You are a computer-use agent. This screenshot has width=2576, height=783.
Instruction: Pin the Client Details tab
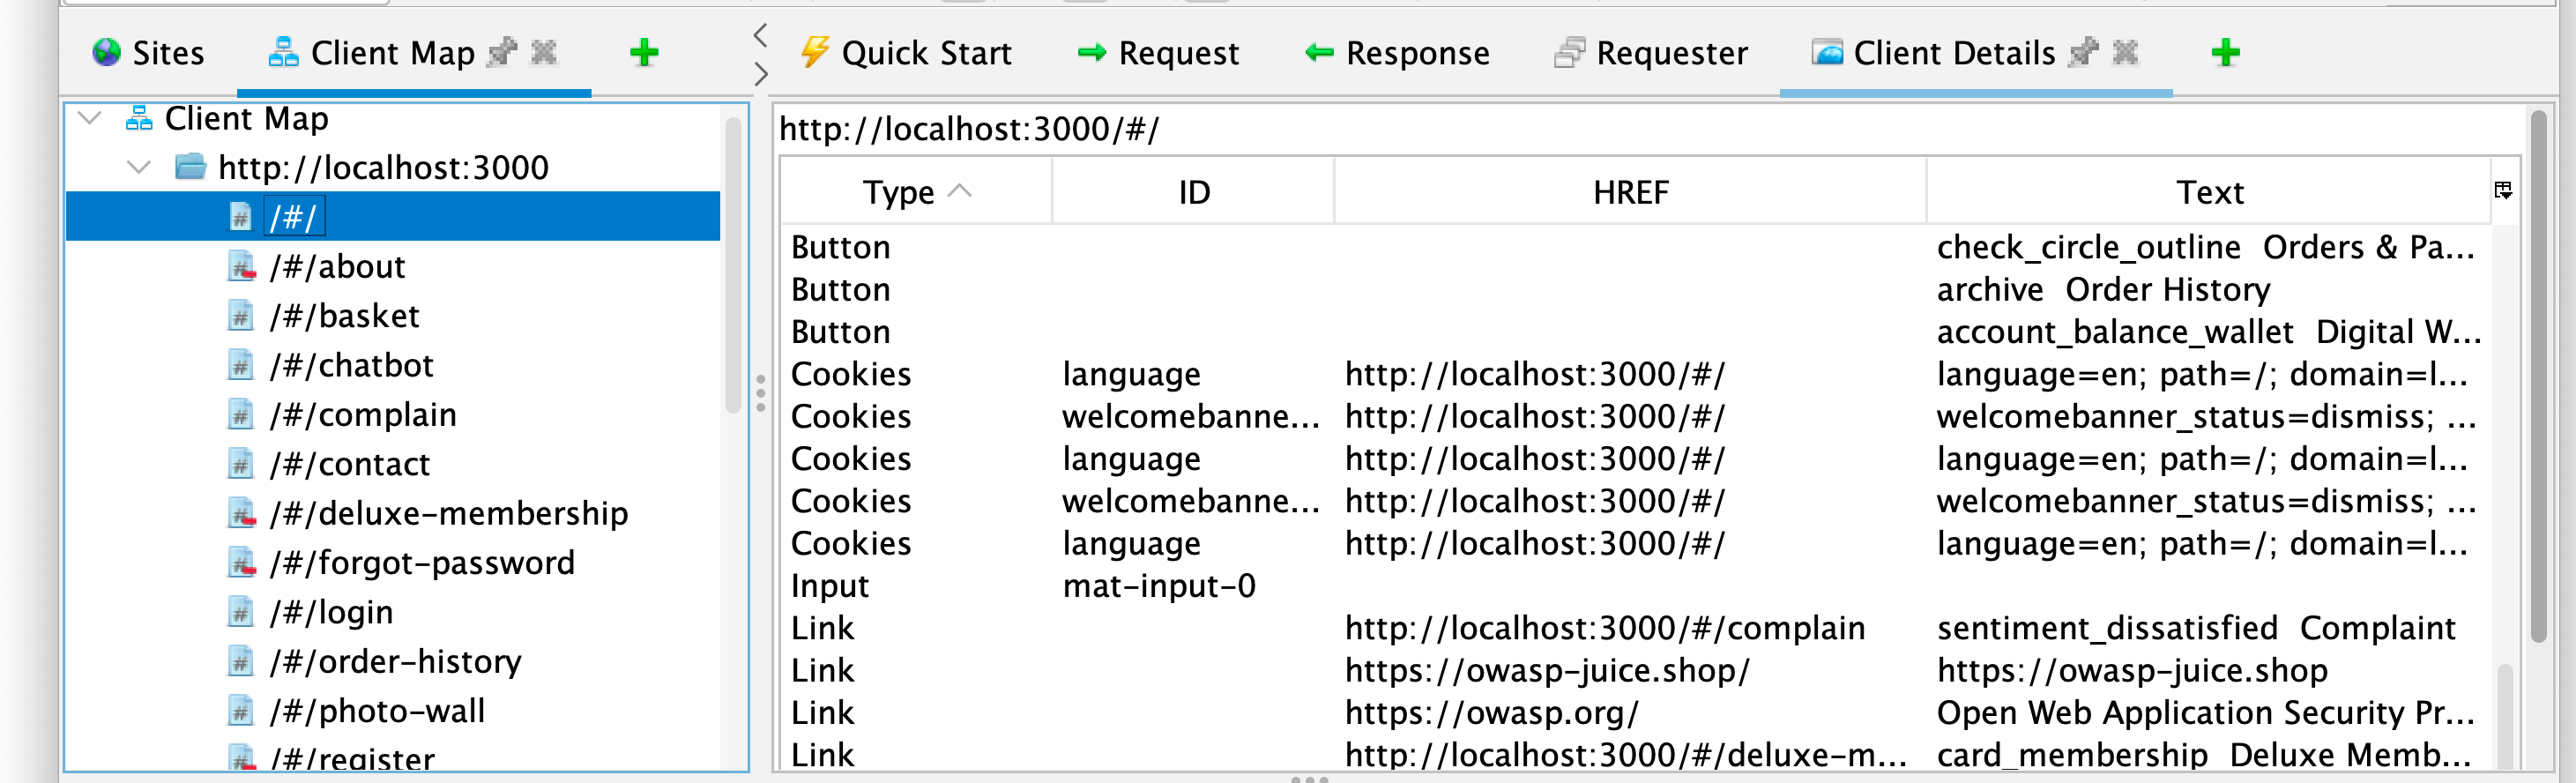2083,52
